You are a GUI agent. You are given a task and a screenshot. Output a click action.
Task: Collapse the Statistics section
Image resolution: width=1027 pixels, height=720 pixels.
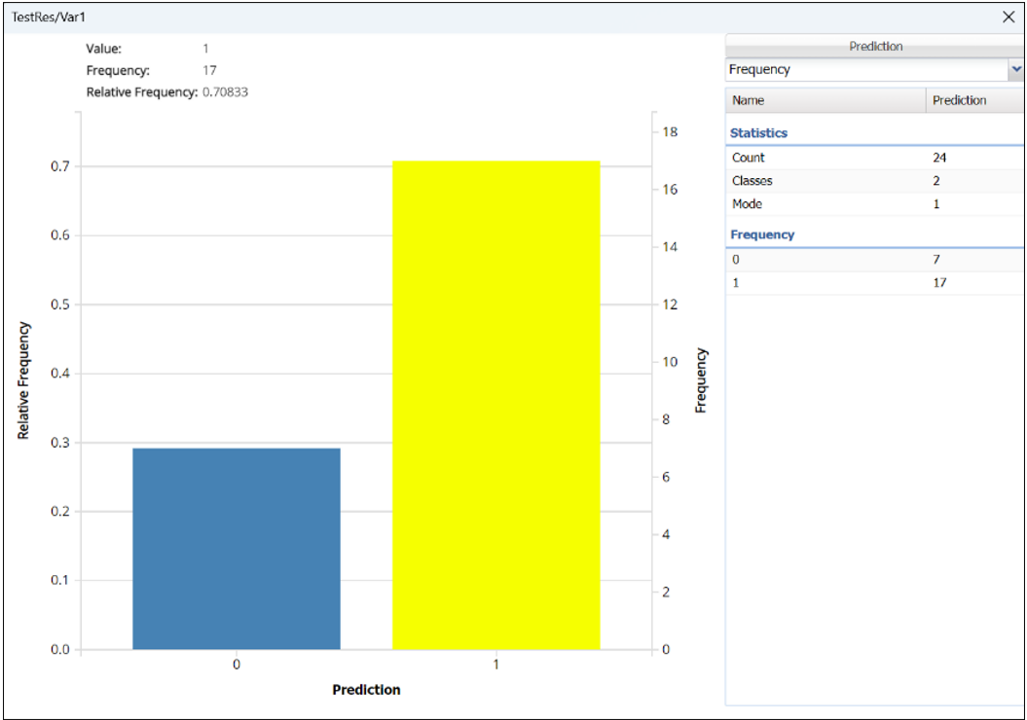[x=758, y=132]
